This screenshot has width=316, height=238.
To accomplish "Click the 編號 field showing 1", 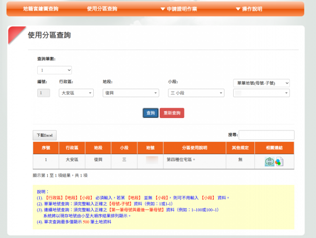I will [44, 93].
